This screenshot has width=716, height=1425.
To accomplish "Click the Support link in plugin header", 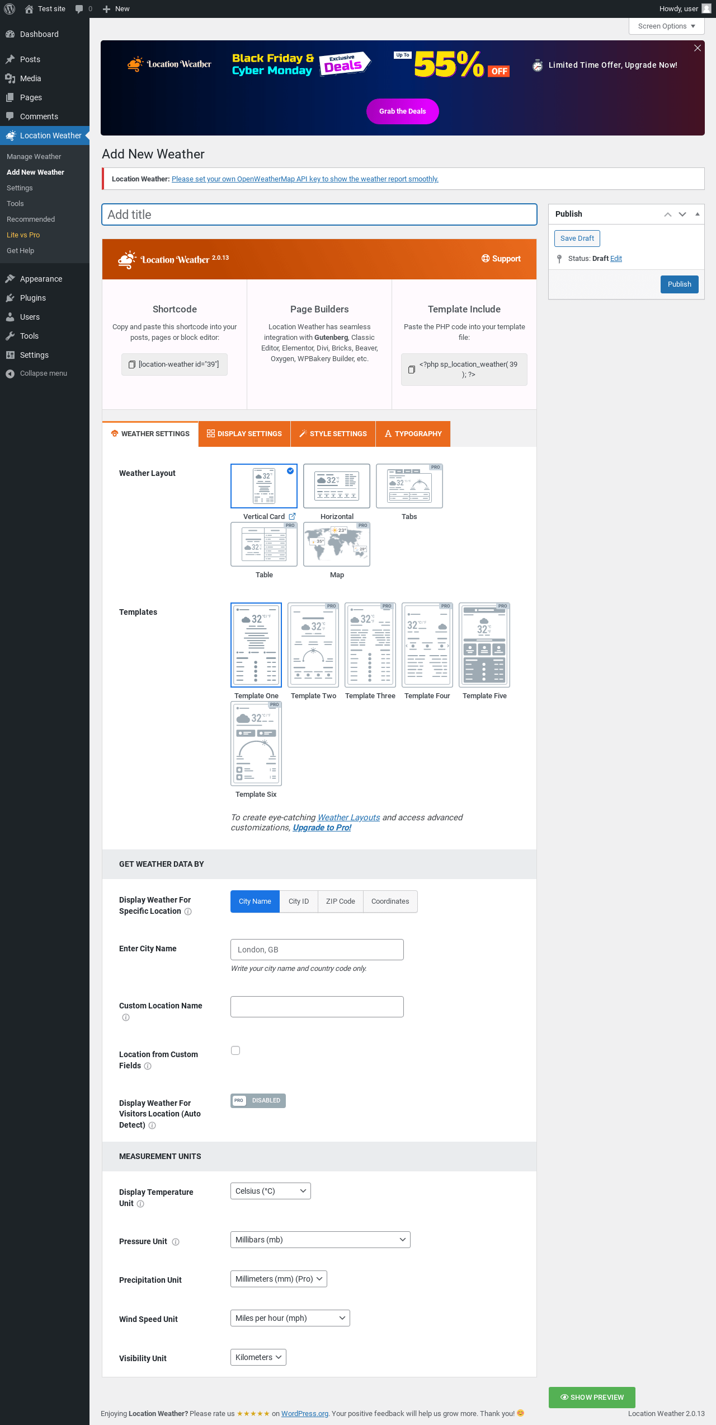I will point(501,259).
